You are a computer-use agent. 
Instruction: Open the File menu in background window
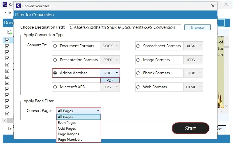pos(8,13)
